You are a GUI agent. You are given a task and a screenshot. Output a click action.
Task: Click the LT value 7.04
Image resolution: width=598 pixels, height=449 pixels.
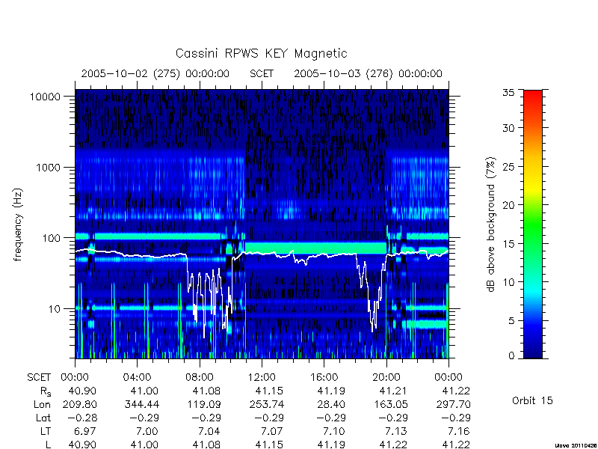click(209, 431)
